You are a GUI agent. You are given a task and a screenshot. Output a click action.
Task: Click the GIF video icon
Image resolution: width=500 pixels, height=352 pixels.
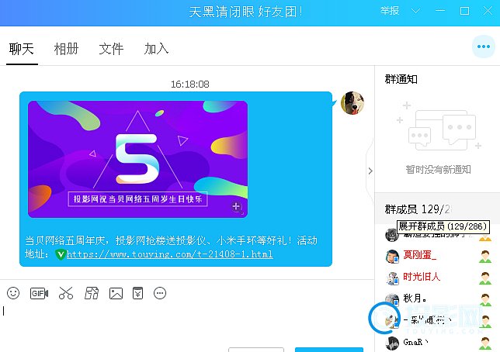click(x=40, y=293)
